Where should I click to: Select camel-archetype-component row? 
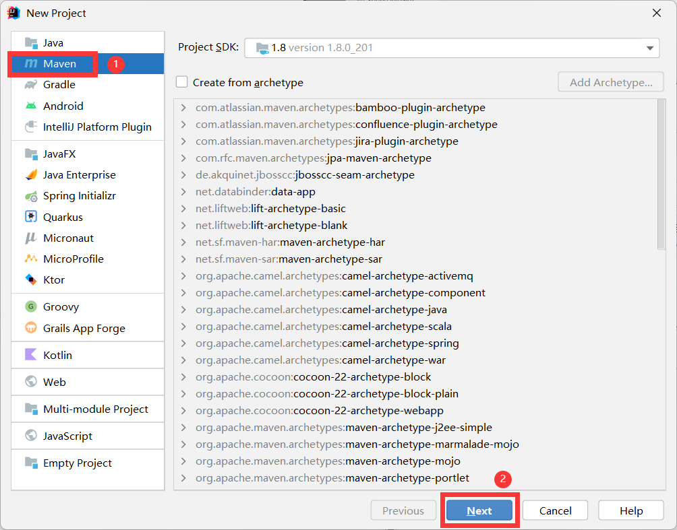pos(416,293)
